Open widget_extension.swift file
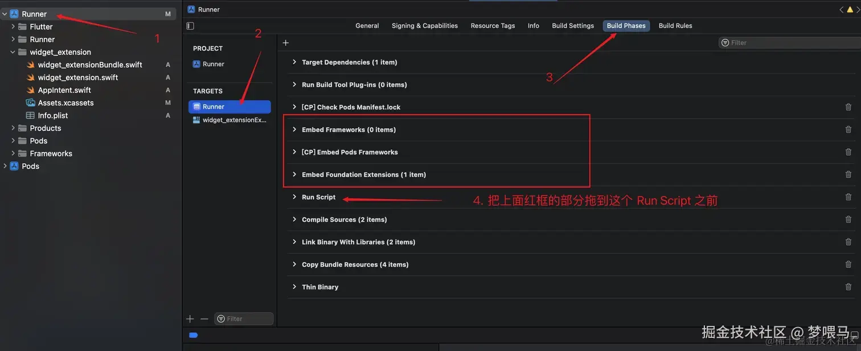 click(78, 77)
